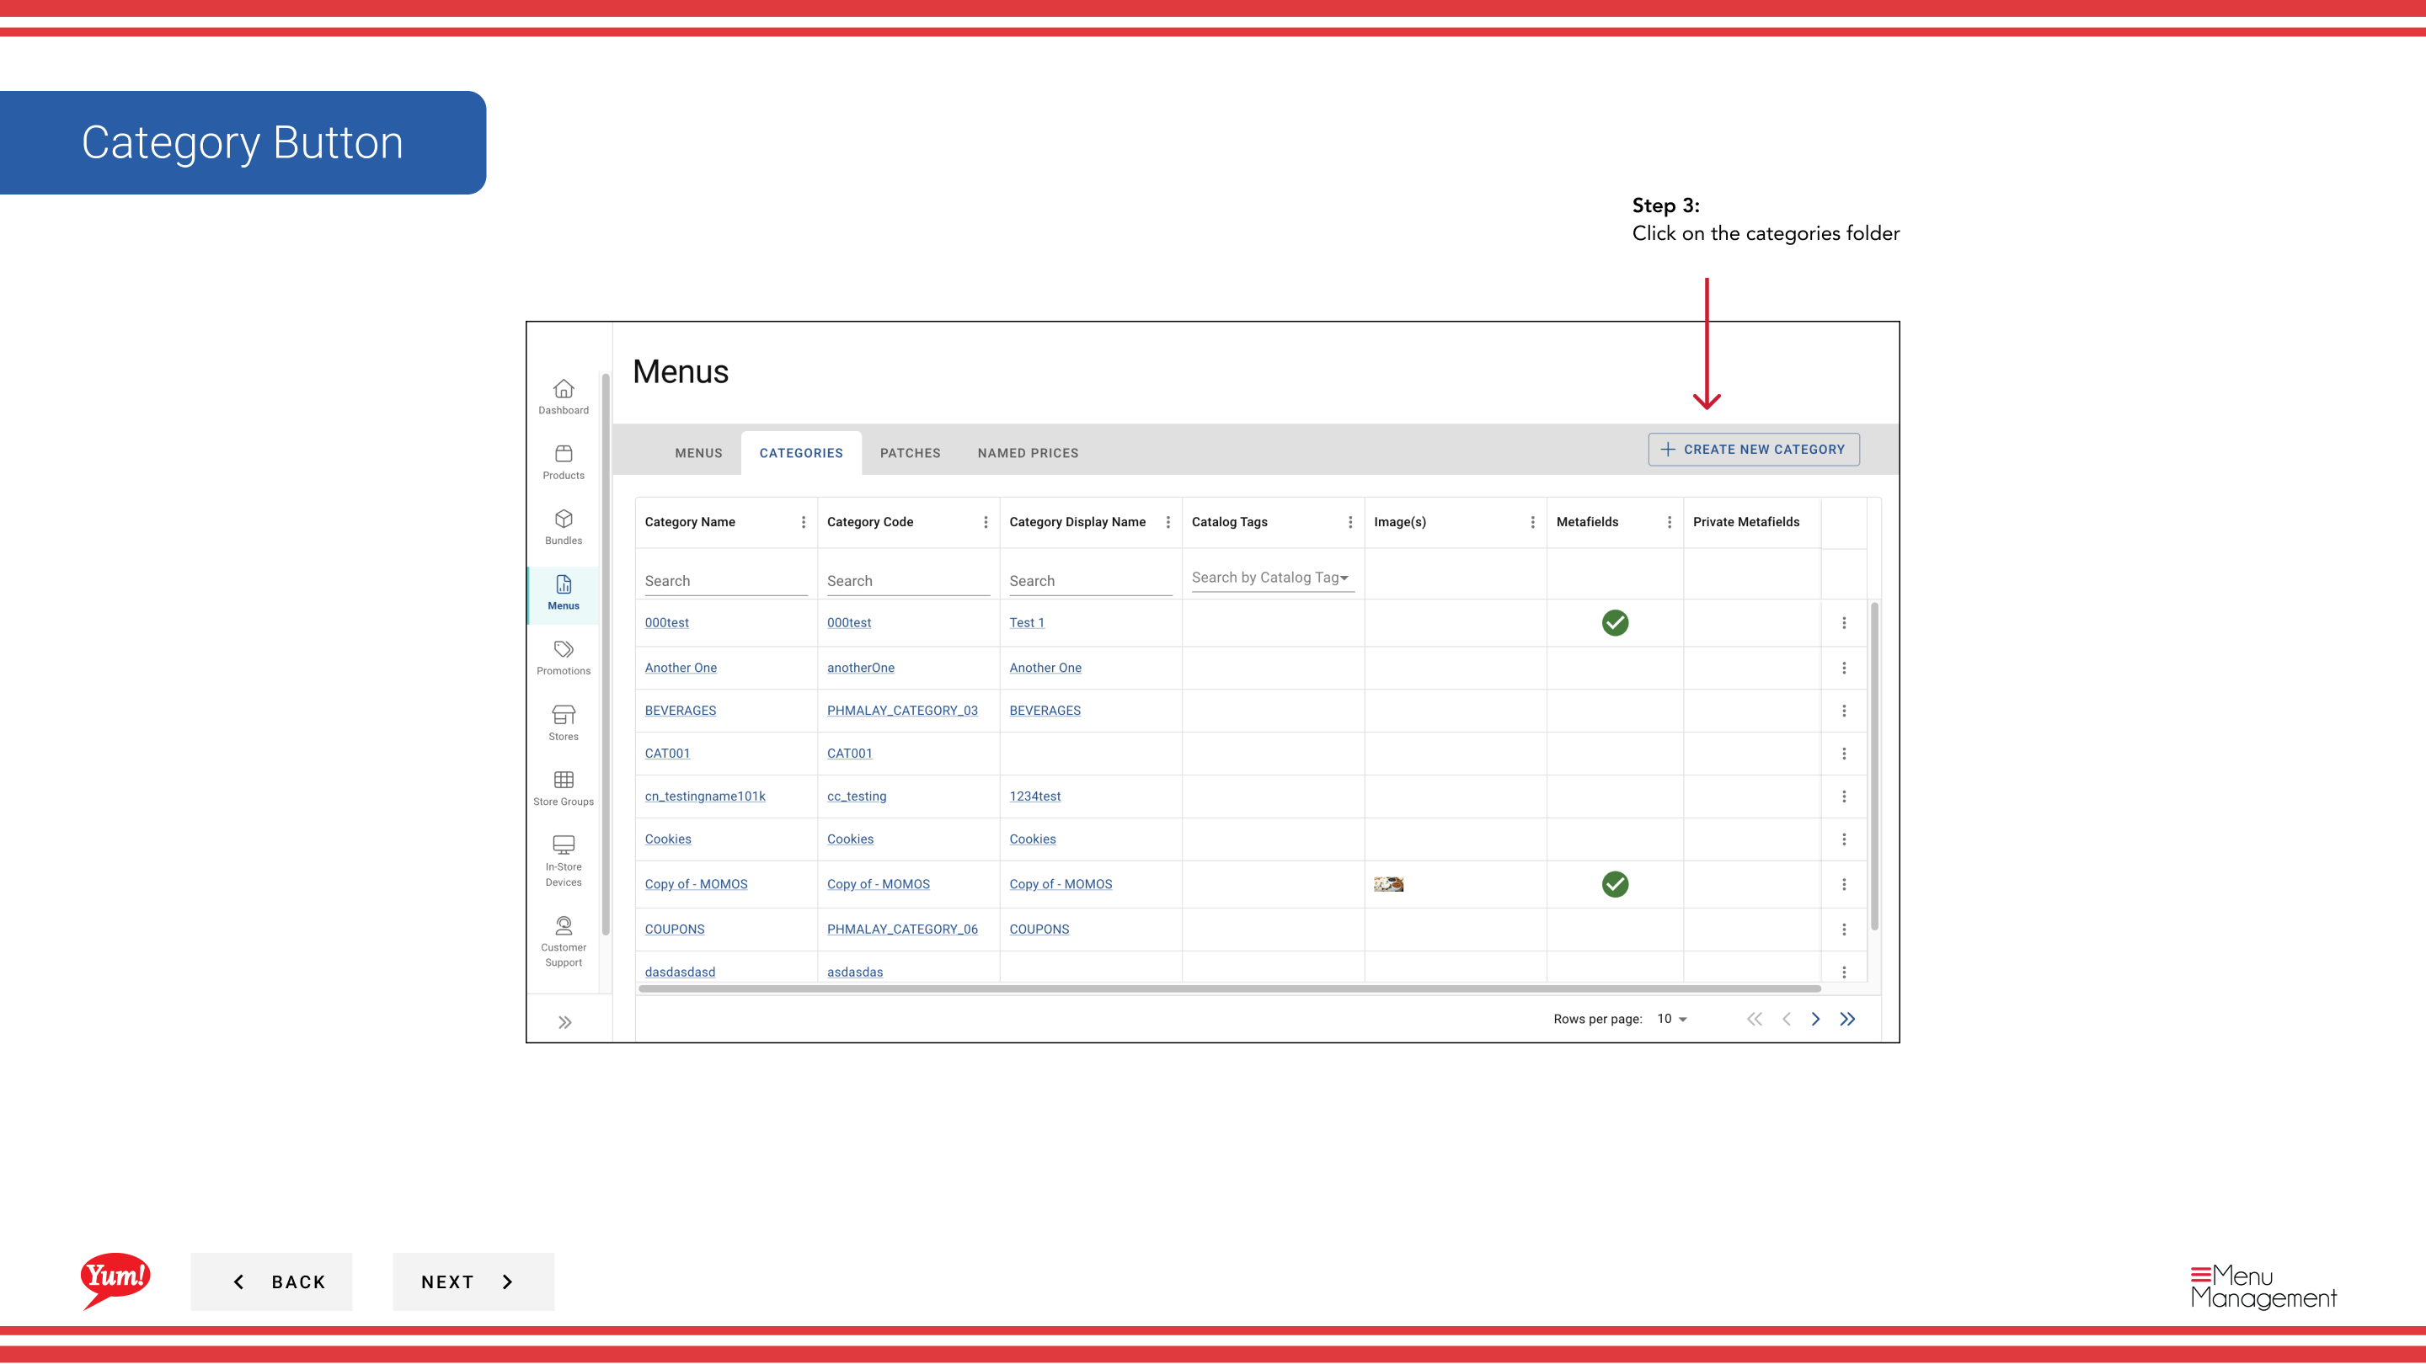The width and height of the screenshot is (2426, 1364).
Task: Open COUPONS category name link
Action: click(674, 929)
